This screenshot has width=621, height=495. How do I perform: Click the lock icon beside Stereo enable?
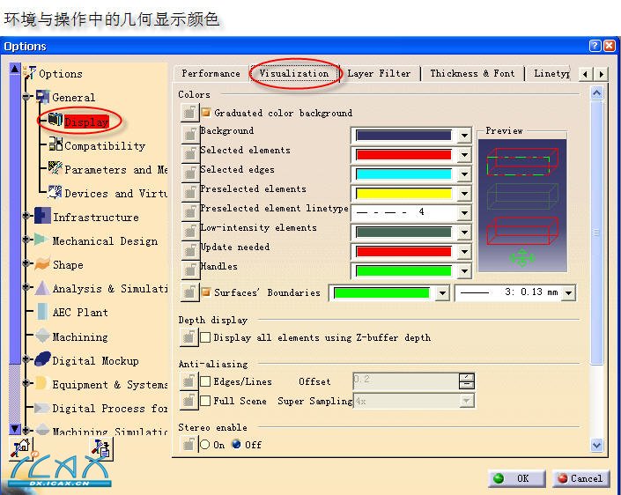tap(189, 444)
